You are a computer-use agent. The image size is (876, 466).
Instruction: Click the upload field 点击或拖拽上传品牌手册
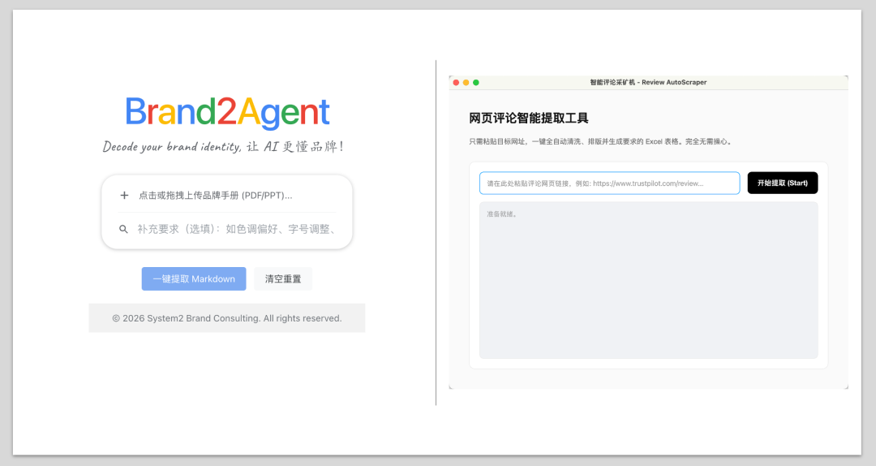pyautogui.click(x=227, y=195)
